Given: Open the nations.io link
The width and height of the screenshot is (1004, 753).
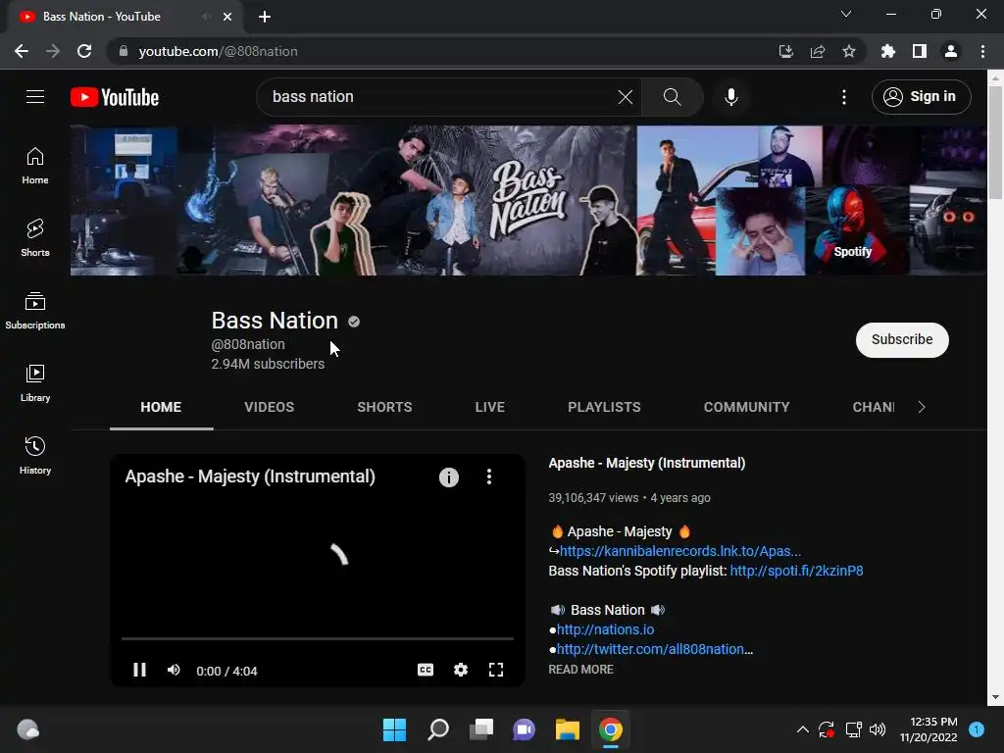Looking at the screenshot, I should [x=605, y=629].
